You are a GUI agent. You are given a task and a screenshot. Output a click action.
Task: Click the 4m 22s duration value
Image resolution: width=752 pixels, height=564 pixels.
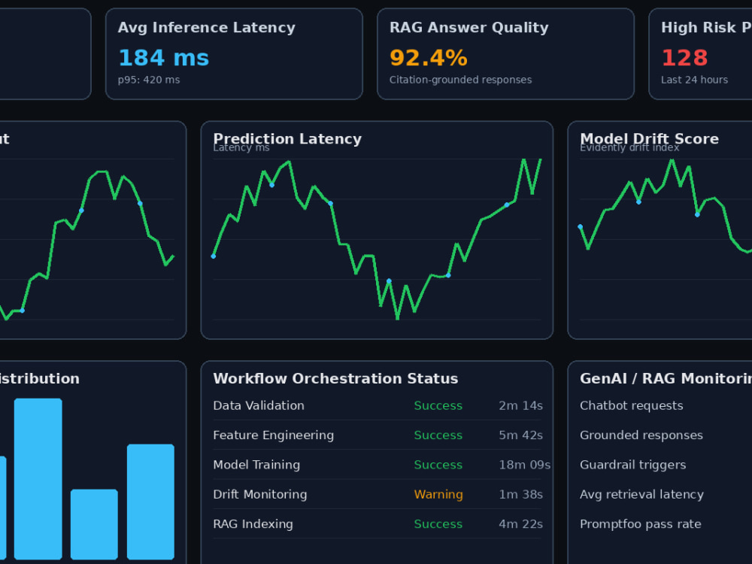click(520, 523)
